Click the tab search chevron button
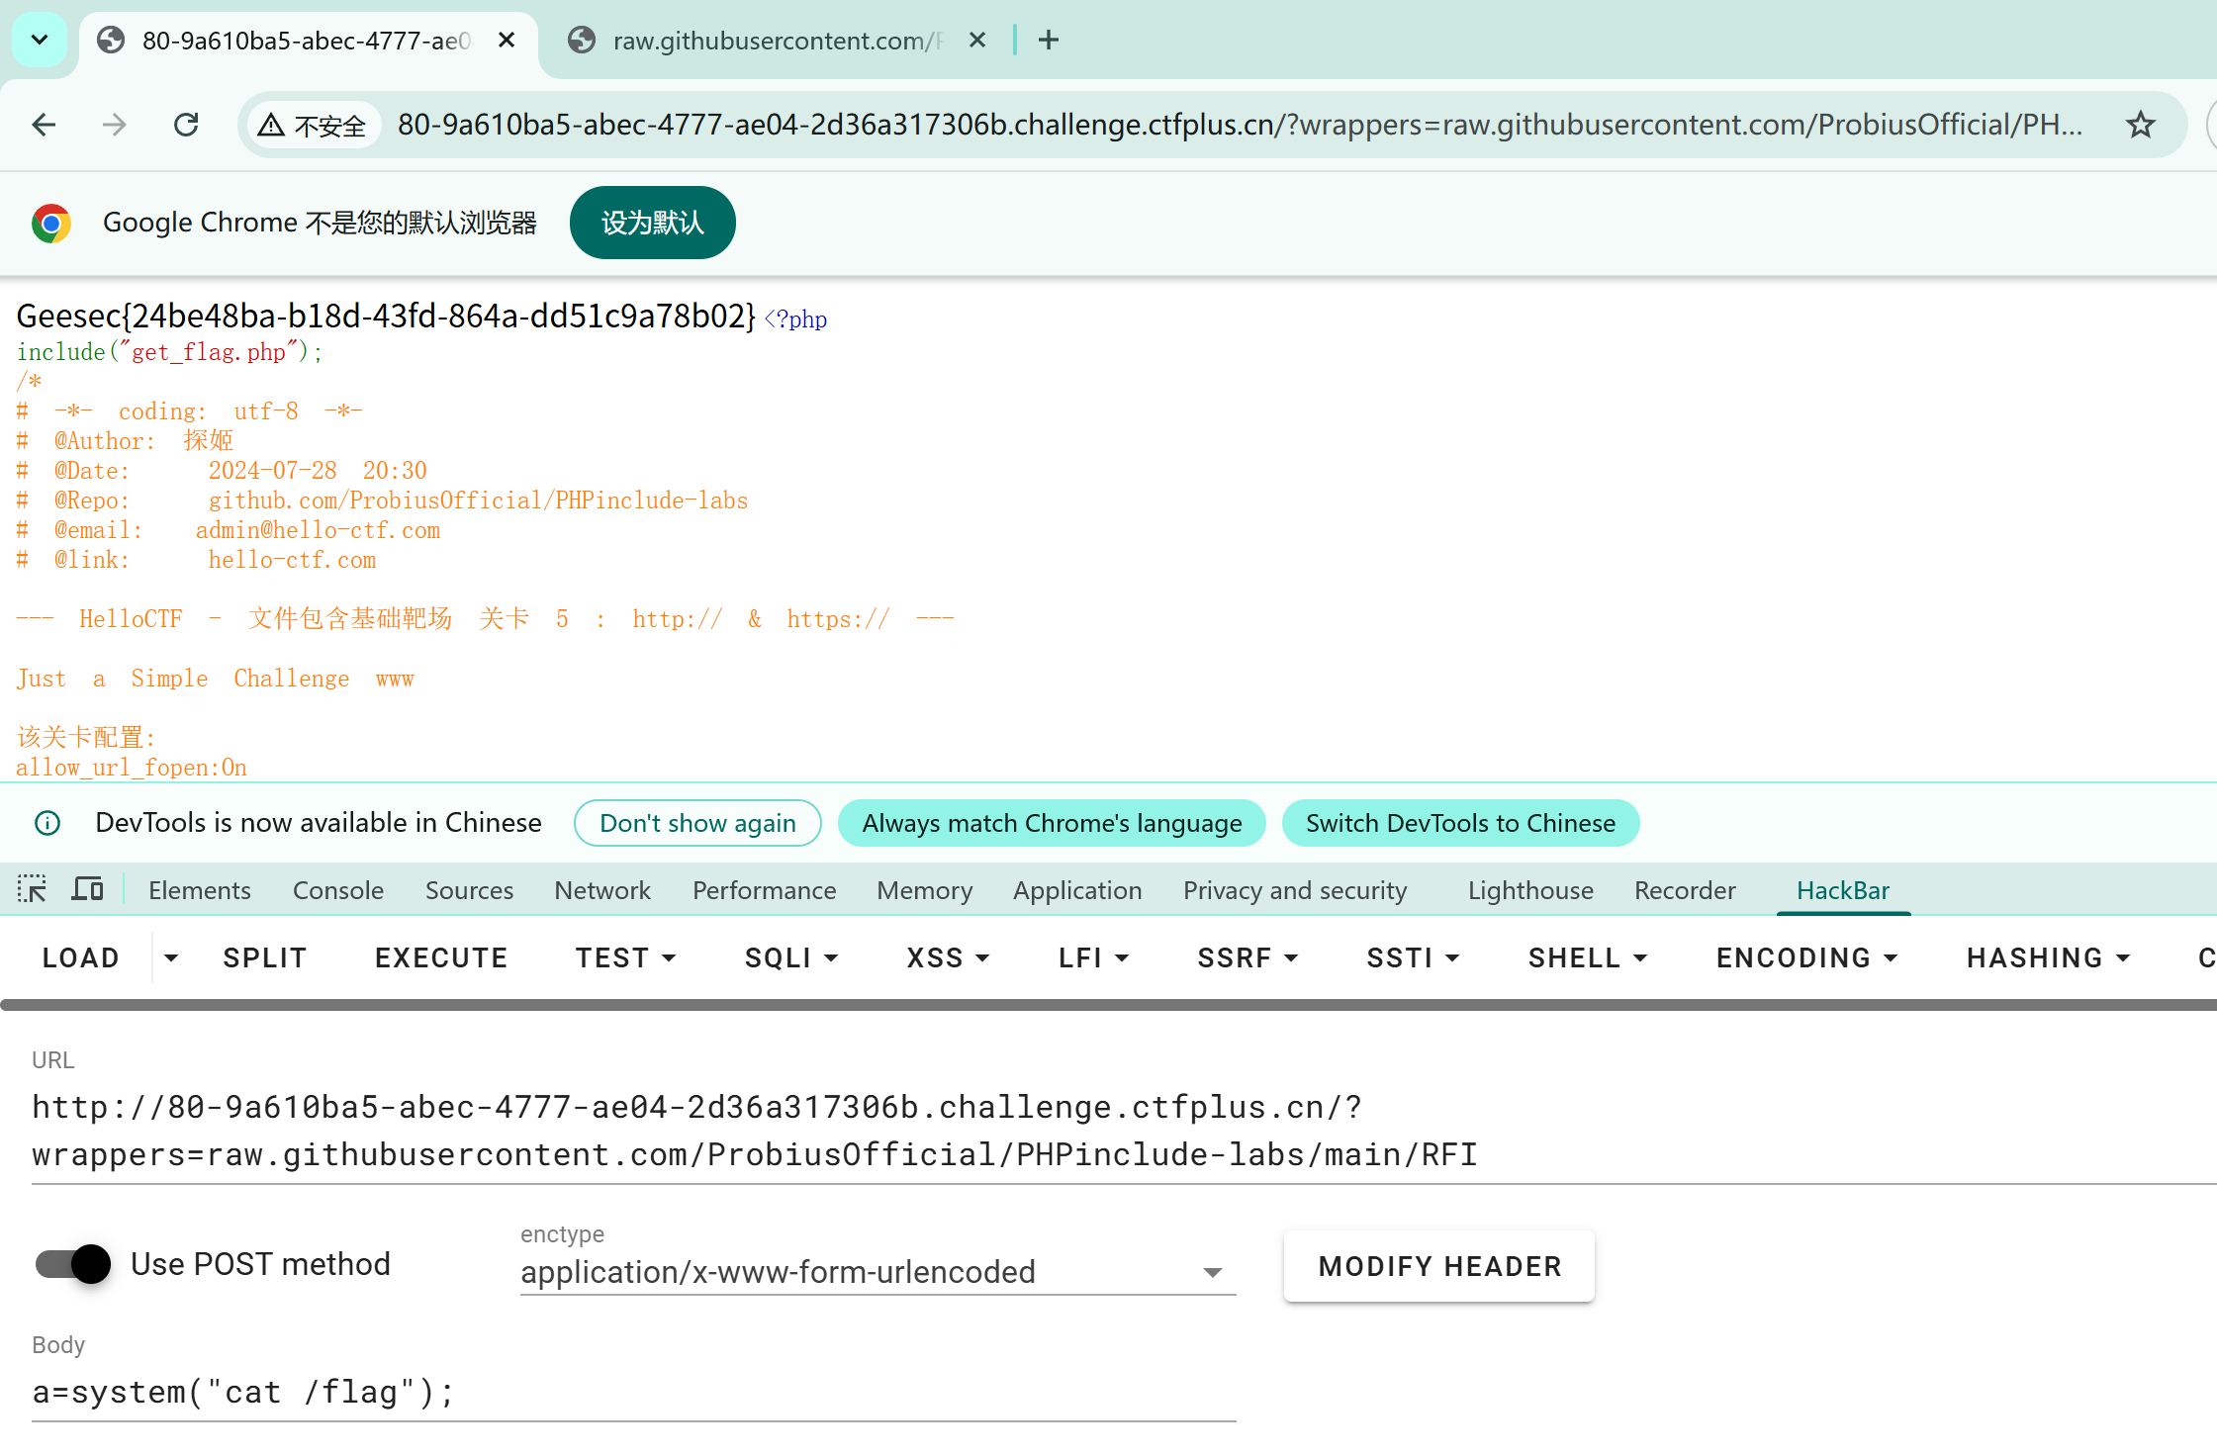The width and height of the screenshot is (2217, 1456). pos(40,40)
